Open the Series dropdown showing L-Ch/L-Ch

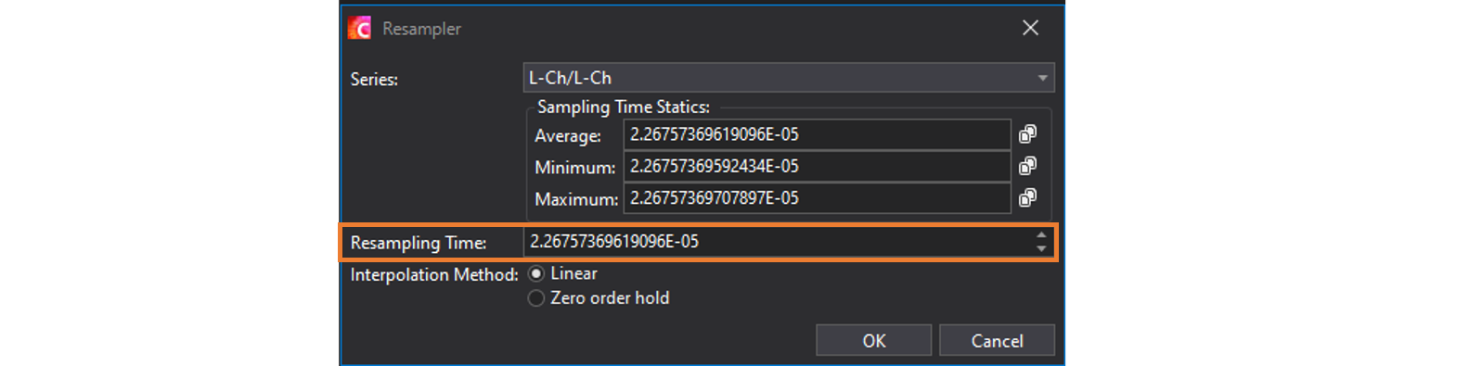789,78
